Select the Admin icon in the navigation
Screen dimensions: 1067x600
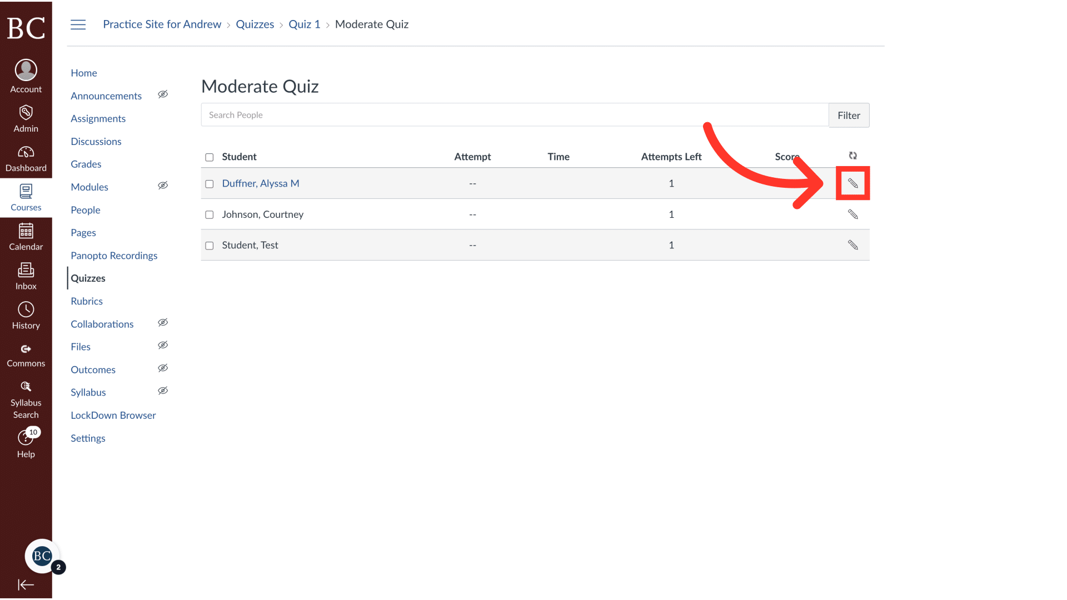26,118
